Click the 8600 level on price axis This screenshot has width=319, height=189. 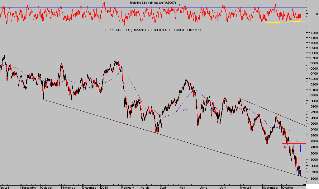(x=312, y=179)
